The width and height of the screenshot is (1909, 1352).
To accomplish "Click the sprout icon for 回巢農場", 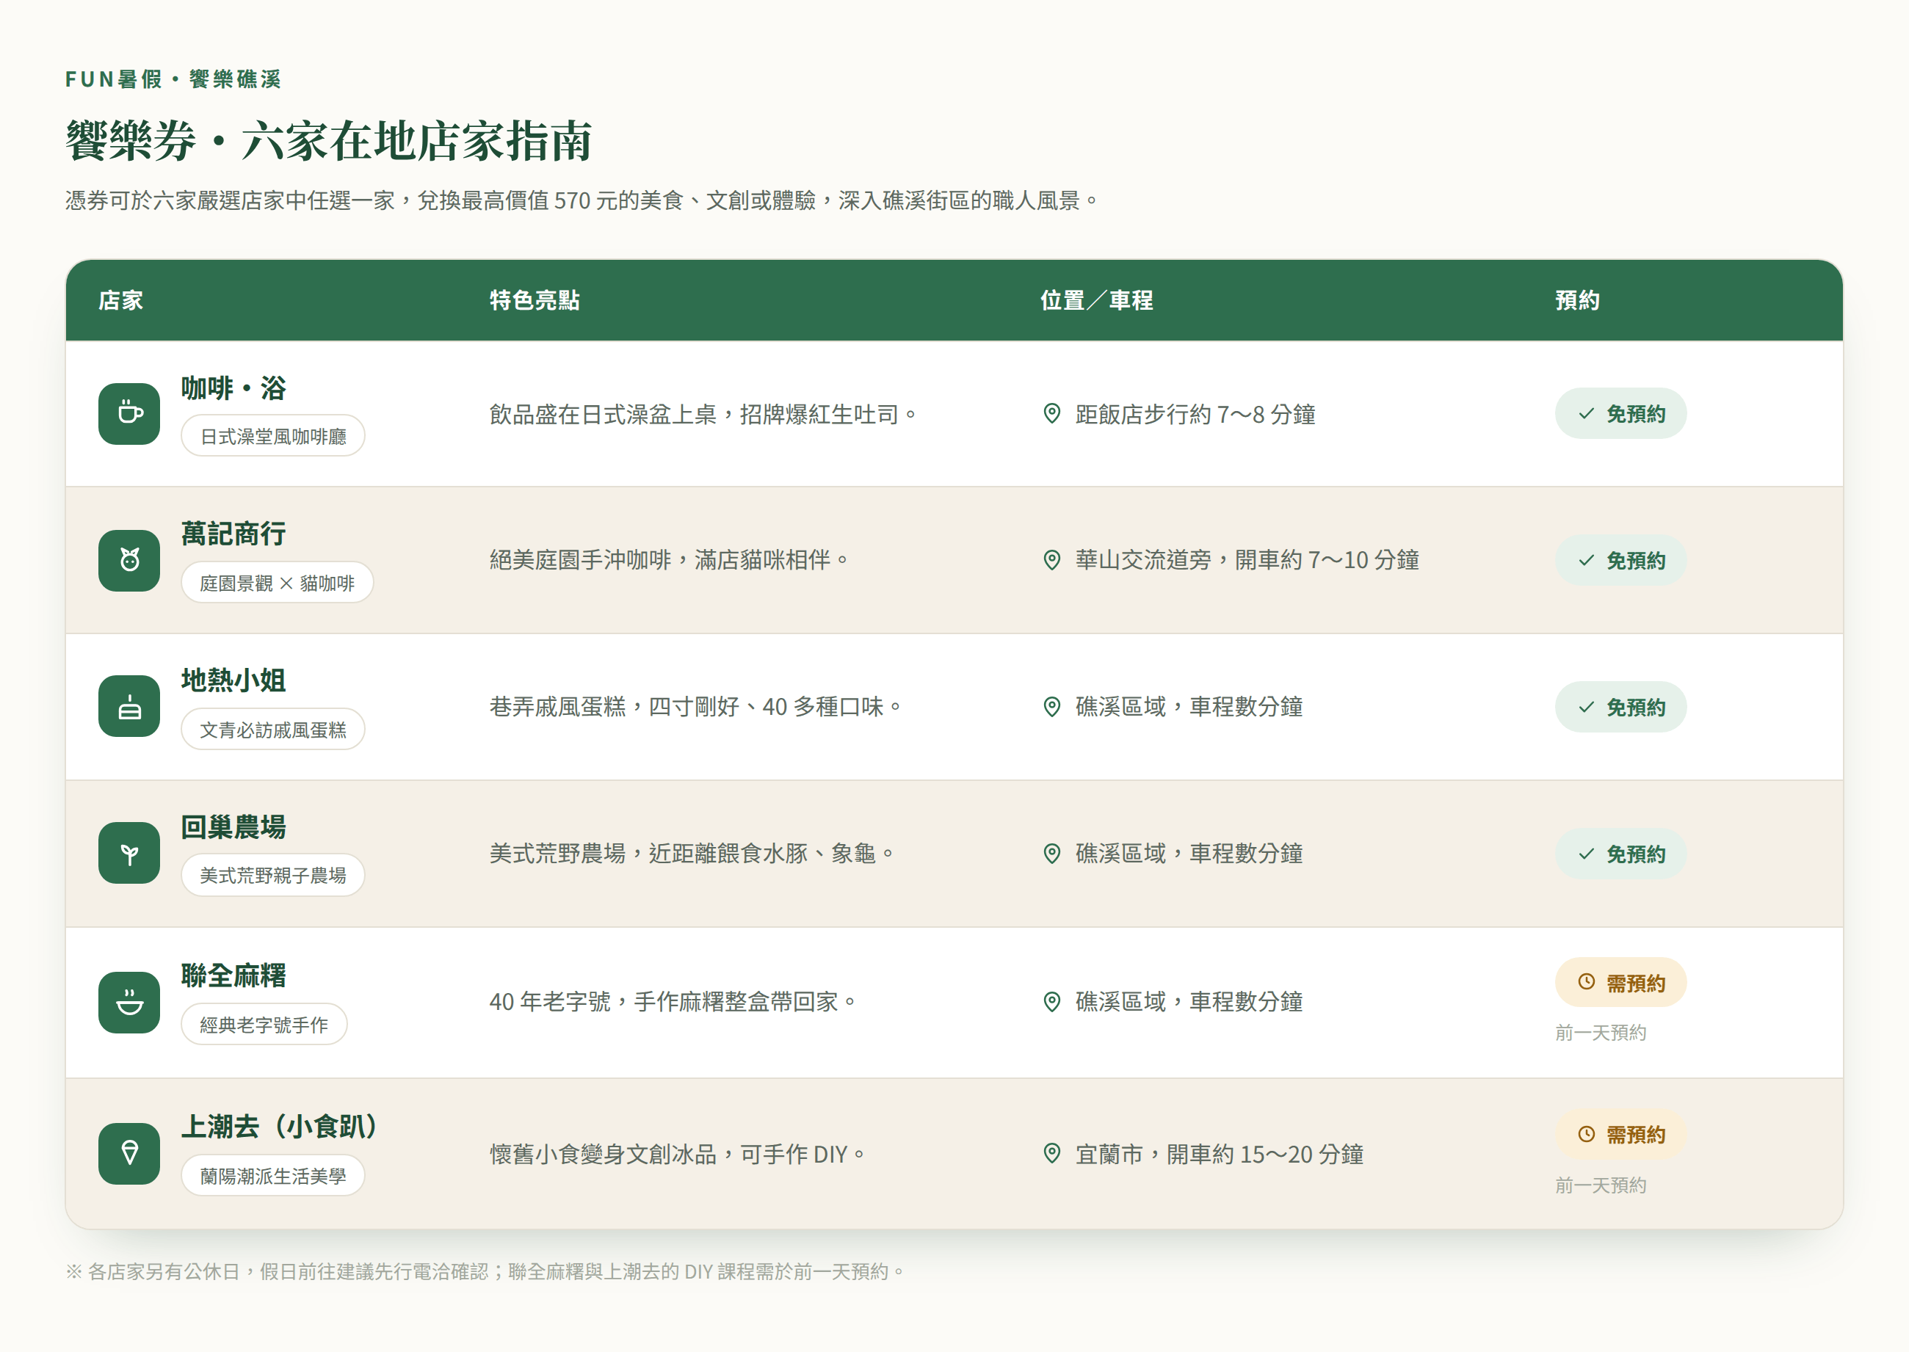I will click(x=129, y=854).
